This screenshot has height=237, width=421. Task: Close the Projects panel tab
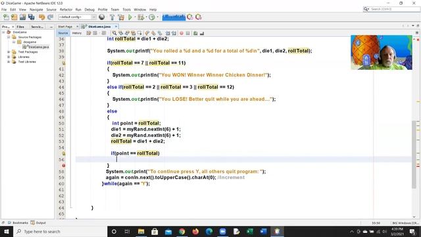point(13,27)
